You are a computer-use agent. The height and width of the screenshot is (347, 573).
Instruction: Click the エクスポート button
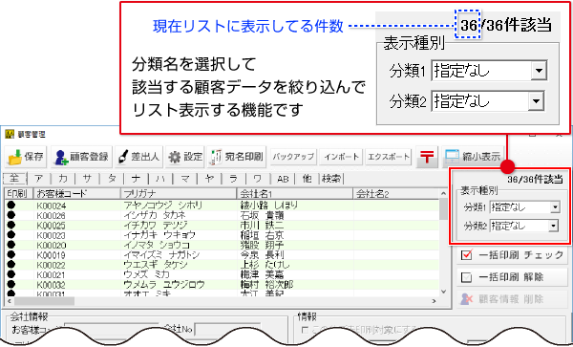(388, 157)
